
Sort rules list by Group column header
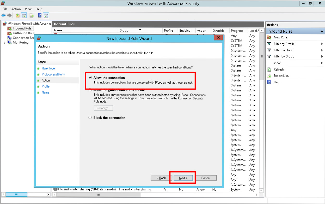[x=140, y=31]
